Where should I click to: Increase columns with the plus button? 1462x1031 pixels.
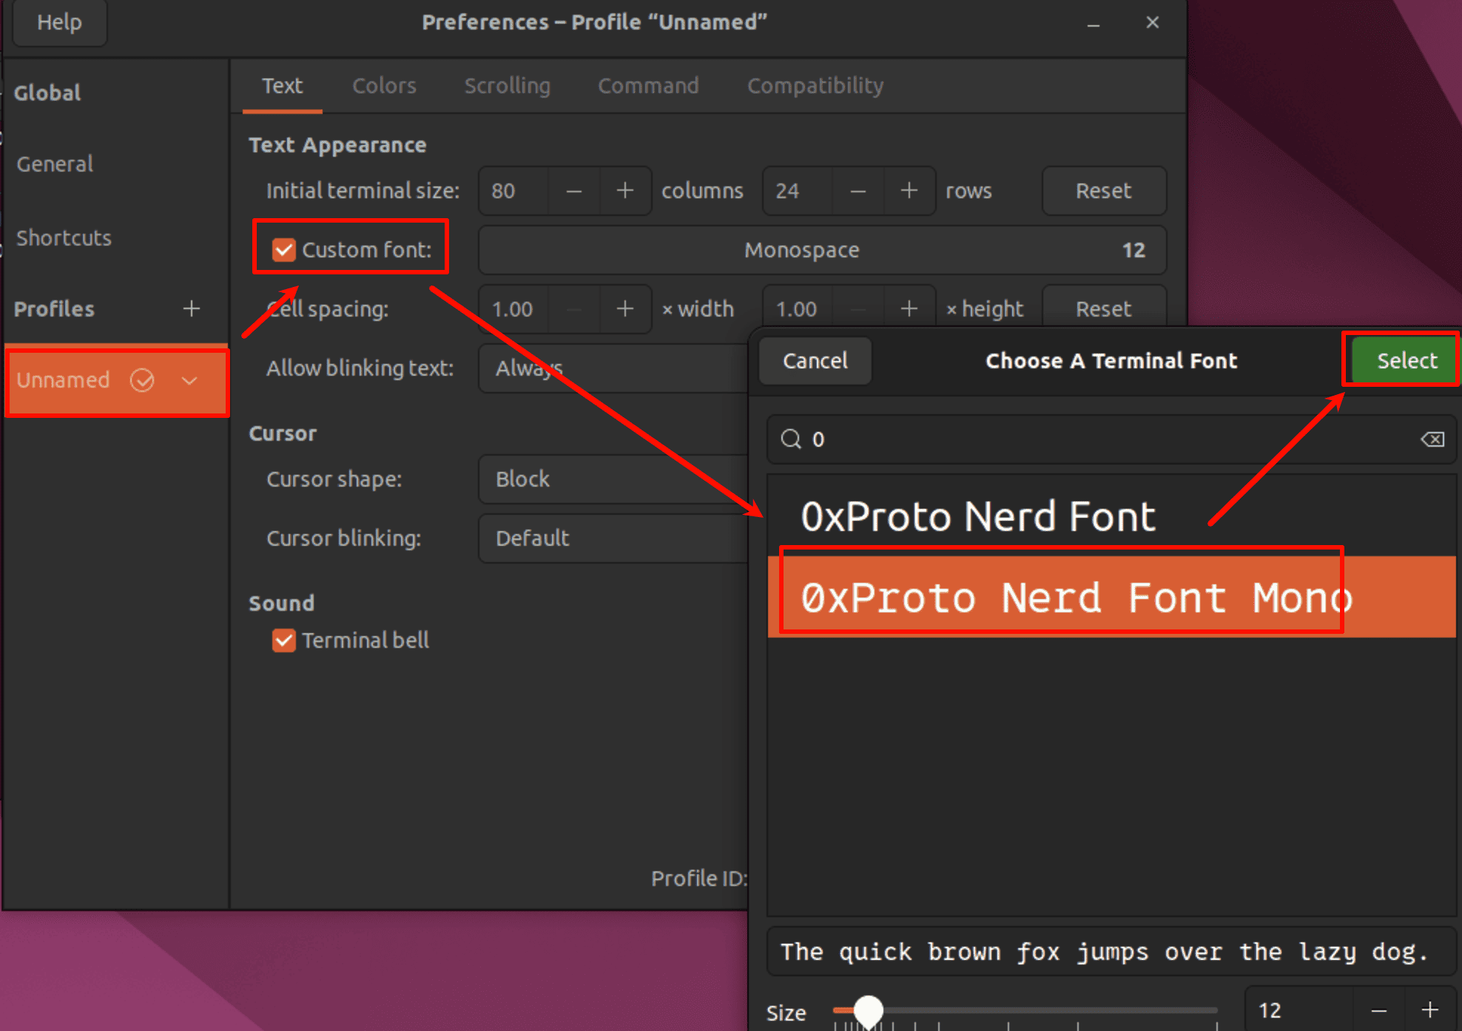pos(625,191)
